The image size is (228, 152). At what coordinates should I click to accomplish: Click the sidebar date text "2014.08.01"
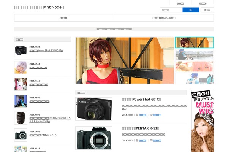click(35, 115)
